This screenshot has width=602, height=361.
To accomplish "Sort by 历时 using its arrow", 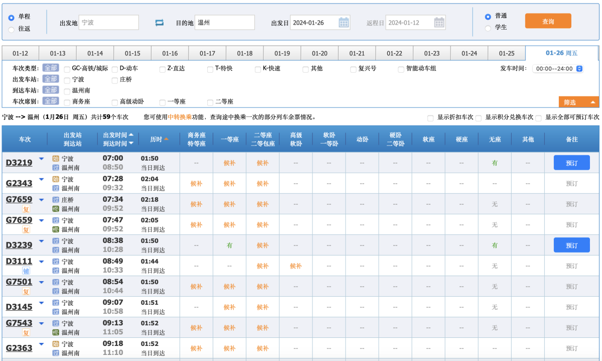I will coord(166,139).
